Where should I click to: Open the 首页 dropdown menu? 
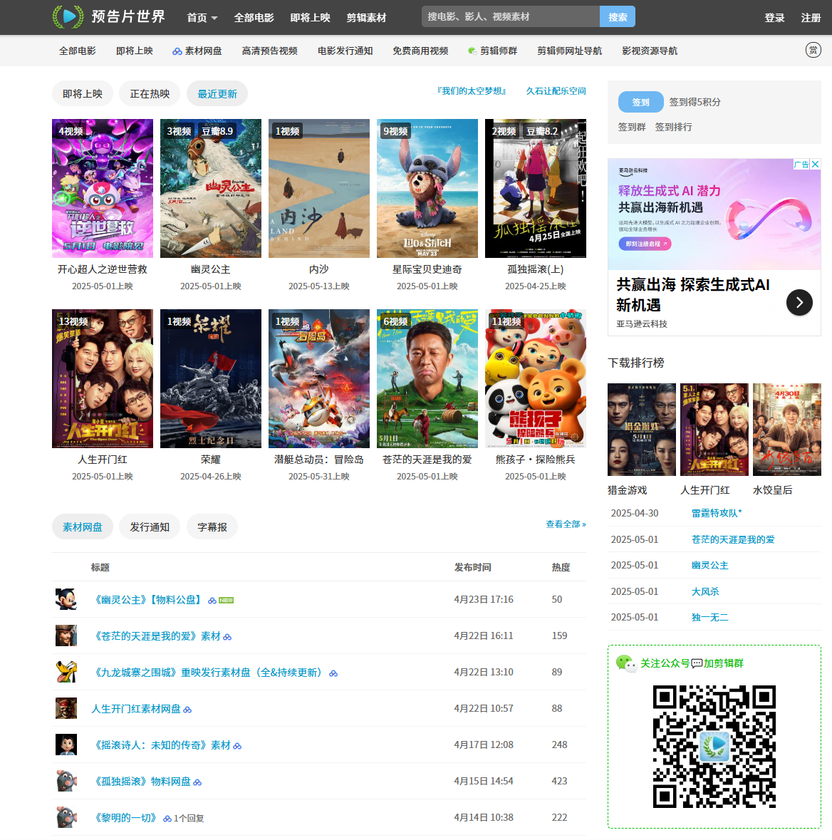(202, 18)
